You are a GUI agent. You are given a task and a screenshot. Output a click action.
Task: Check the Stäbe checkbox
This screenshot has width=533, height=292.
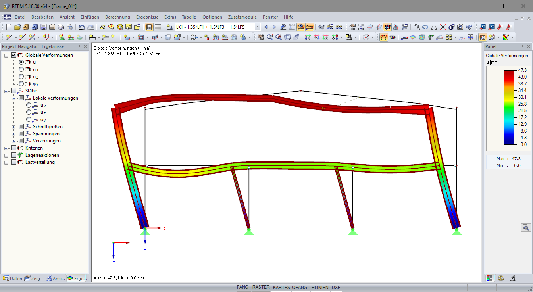coord(14,91)
